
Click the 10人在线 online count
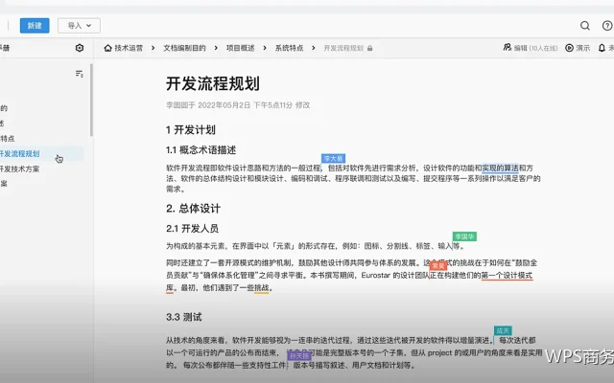(x=544, y=48)
